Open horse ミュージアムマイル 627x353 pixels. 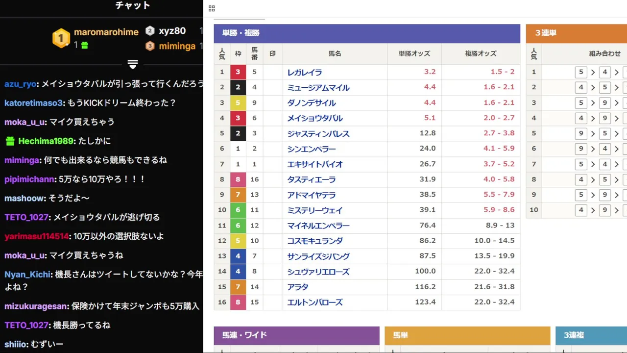[318, 88]
